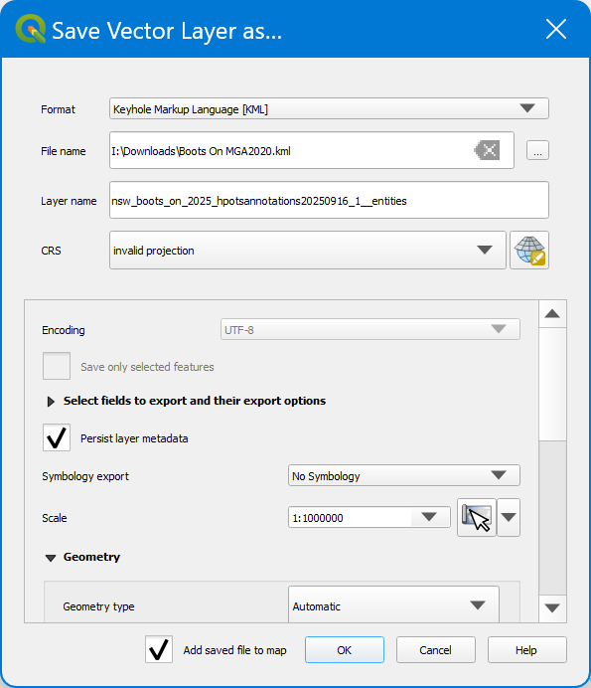Click the Cancel button
The image size is (591, 688).
(x=435, y=650)
